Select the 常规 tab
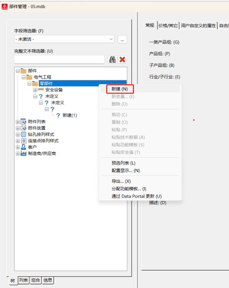 (x=150, y=25)
